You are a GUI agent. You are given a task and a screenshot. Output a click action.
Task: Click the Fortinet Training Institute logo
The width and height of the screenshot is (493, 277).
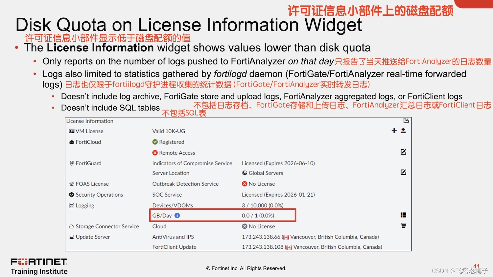coord(39,266)
